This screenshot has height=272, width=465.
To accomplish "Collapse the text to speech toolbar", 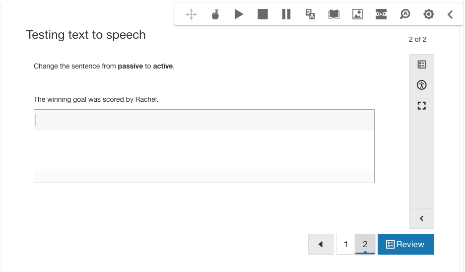I will click(450, 15).
